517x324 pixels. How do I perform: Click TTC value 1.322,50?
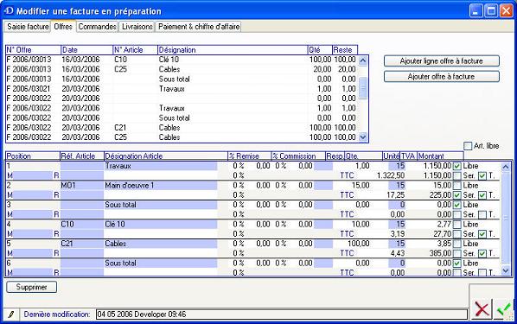coord(391,175)
